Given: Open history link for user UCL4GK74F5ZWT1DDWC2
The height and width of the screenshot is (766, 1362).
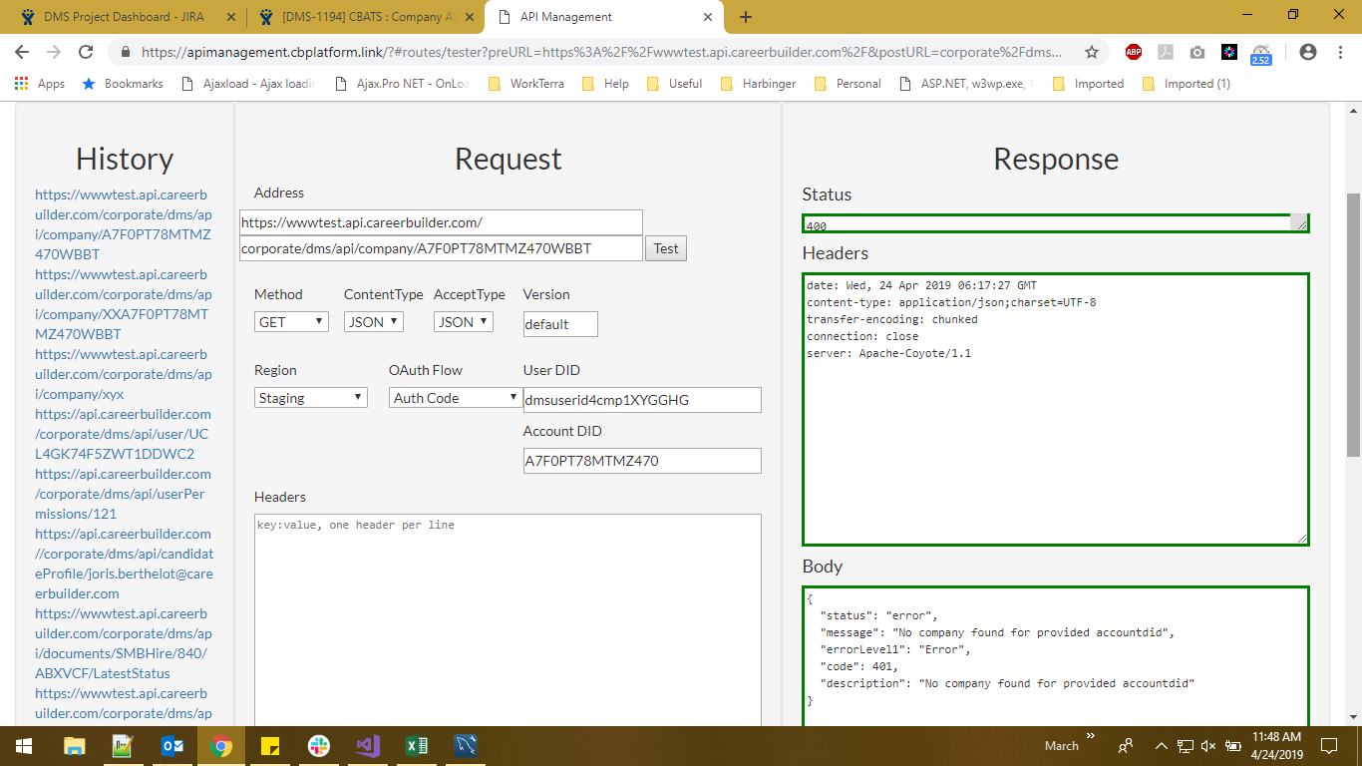Looking at the screenshot, I should pyautogui.click(x=123, y=434).
